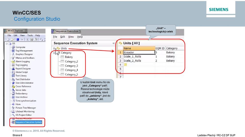Open View menu in Sequence Execution System window
The image size is (245, 137).
(71, 37)
